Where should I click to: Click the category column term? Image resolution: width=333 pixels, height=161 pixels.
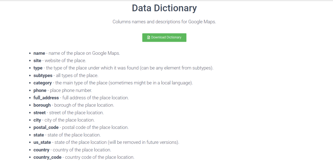click(43, 83)
